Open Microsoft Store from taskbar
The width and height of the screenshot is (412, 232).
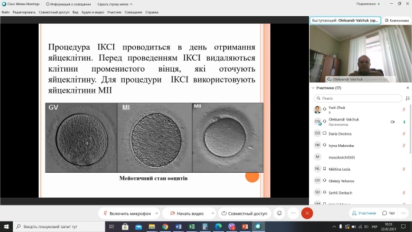[x=125, y=226]
